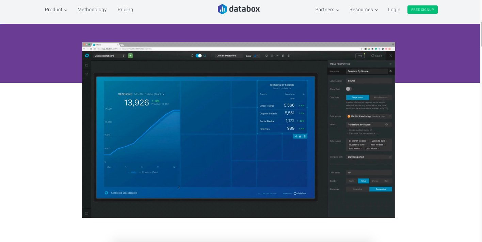The height and width of the screenshot is (242, 482).
Task: Open the Methodology nav item
Action: (x=92, y=10)
